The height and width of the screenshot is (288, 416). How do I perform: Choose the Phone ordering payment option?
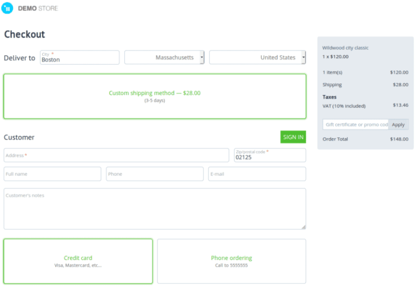231,261
